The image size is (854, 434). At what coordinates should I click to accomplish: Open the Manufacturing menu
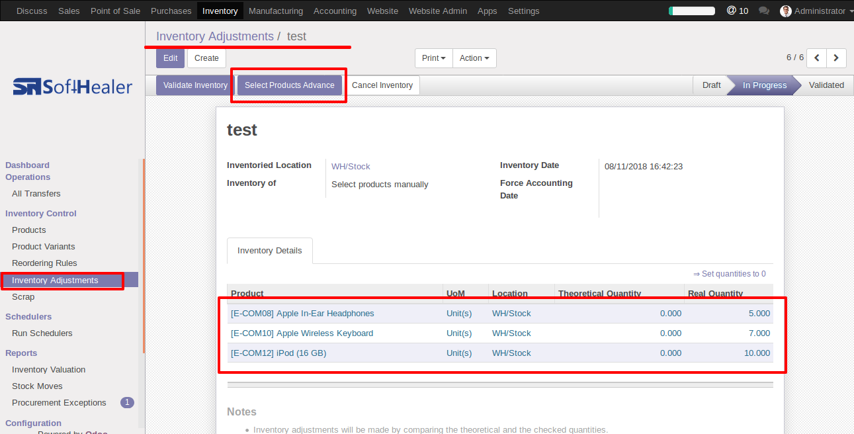[276, 11]
